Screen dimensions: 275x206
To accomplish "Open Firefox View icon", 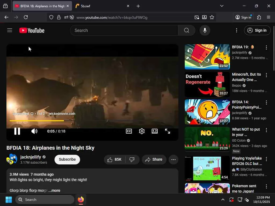I will [x=5, y=6].
